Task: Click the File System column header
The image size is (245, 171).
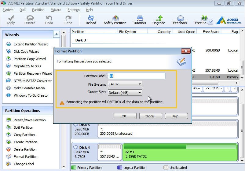Action: pos(132,32)
